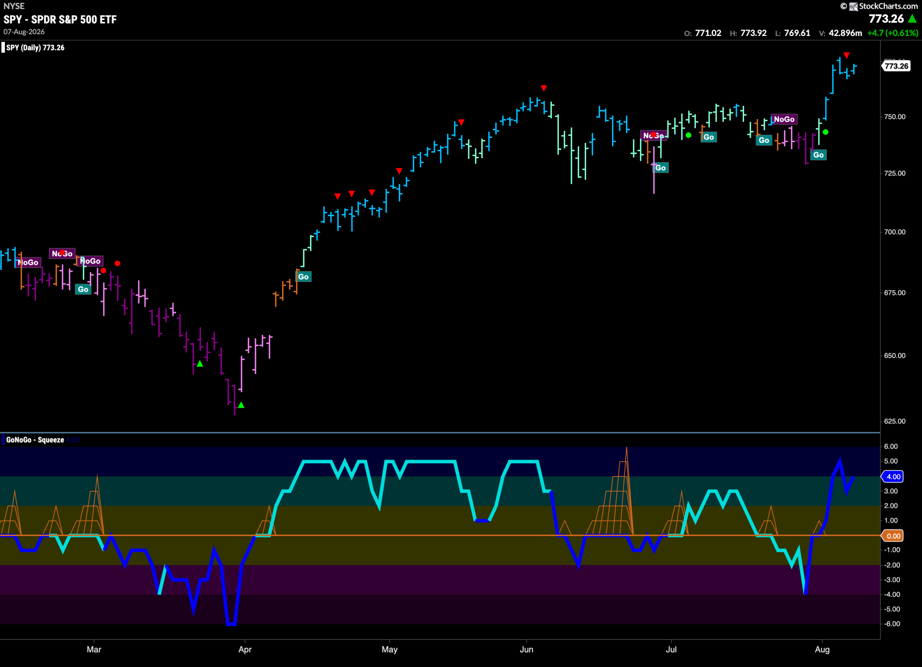The height and width of the screenshot is (667, 922).
Task: Click the low price value 769.61
Action: click(797, 33)
